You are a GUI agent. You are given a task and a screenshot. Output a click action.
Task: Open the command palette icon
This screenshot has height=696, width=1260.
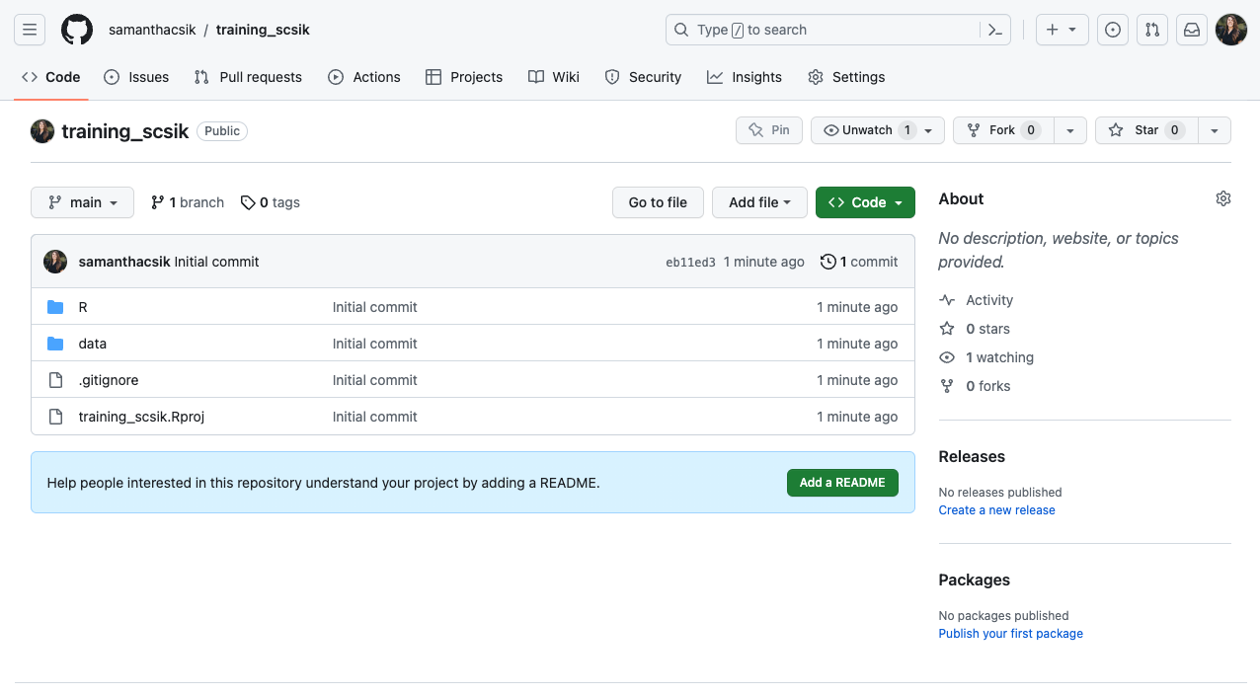click(x=995, y=30)
